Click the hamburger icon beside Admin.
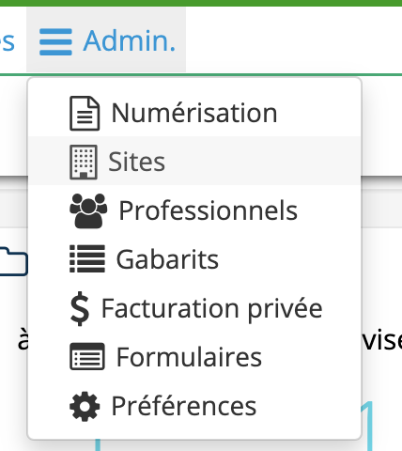Image resolution: width=402 pixels, height=451 pixels. click(x=55, y=41)
